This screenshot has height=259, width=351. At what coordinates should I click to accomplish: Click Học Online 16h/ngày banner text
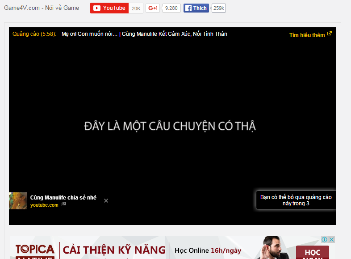tap(208, 251)
